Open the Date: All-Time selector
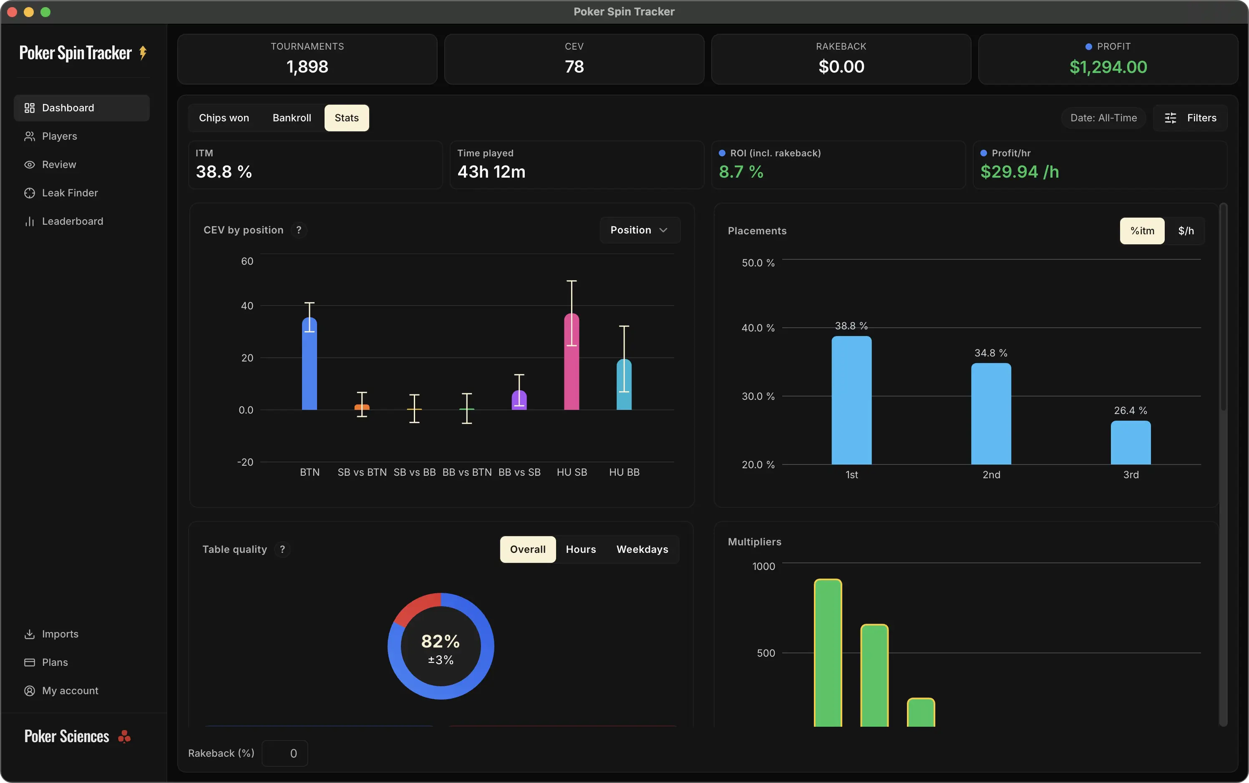This screenshot has width=1249, height=783. coord(1103,118)
